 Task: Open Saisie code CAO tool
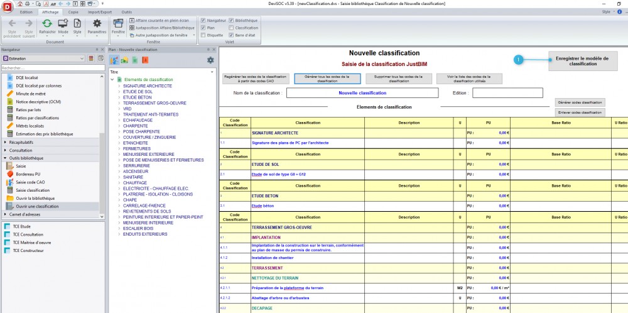click(30, 182)
